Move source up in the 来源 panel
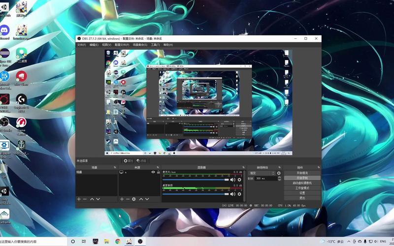394x246 pixels. coord(141,199)
